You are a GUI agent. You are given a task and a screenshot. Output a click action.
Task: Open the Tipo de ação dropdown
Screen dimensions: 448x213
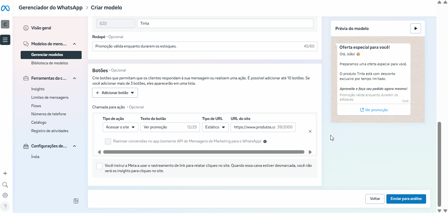click(x=120, y=127)
